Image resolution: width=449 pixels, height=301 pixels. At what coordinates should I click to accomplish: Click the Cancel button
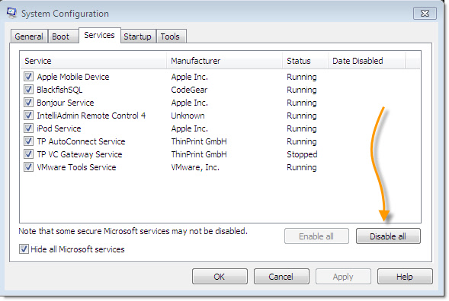281,276
